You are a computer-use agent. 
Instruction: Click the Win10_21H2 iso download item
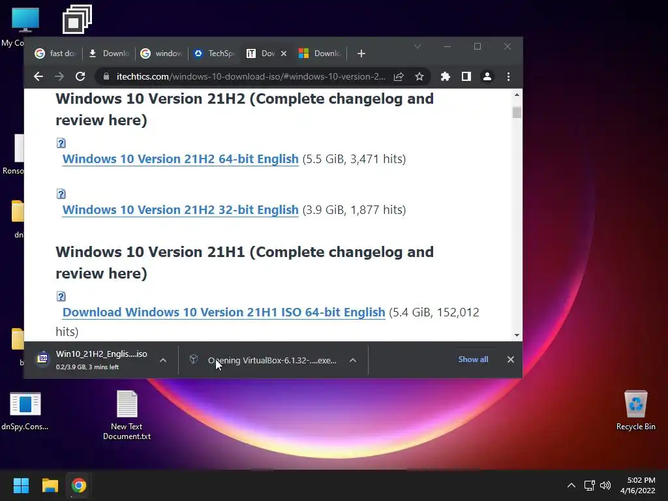click(101, 360)
